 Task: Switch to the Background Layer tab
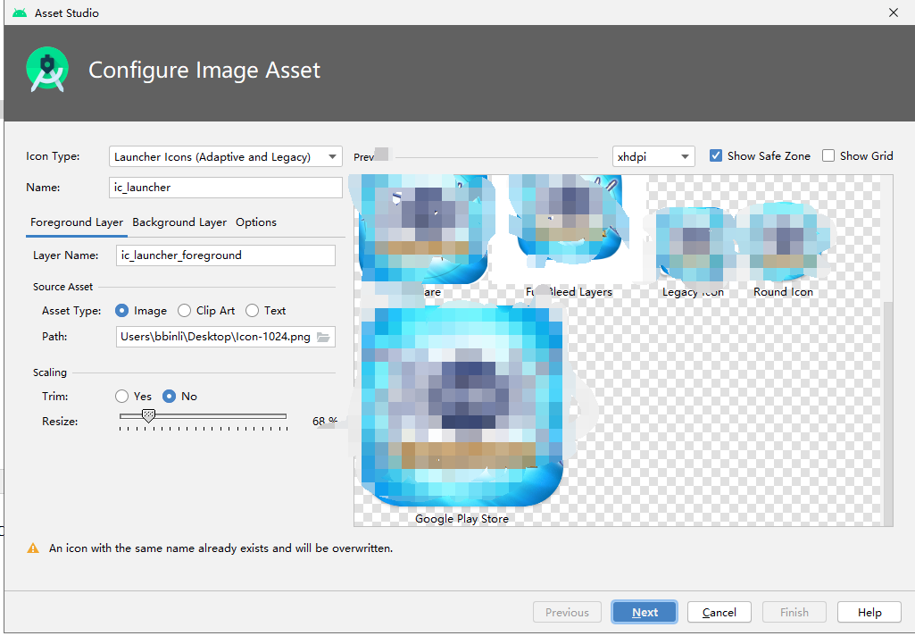coord(179,222)
